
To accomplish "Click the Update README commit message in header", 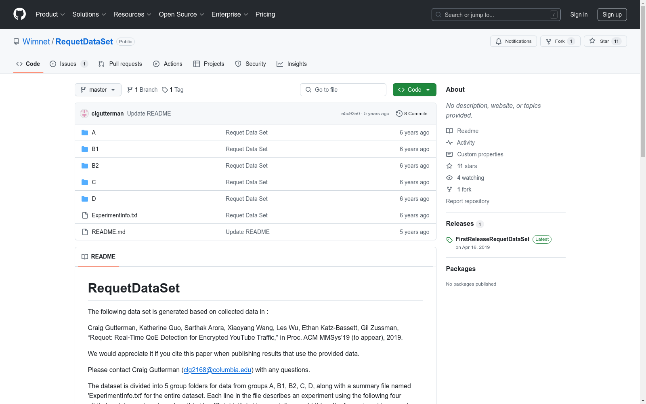I will pyautogui.click(x=149, y=114).
